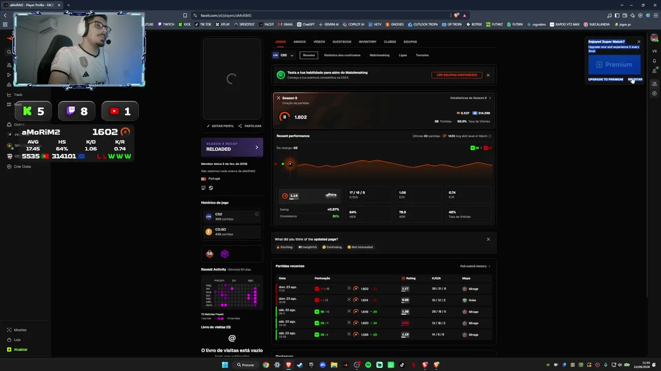Close the Super Match promo popup
661x371 pixels.
(639, 42)
